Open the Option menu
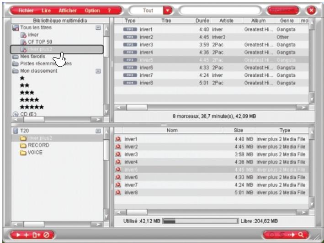The image size is (324, 243). (x=92, y=11)
